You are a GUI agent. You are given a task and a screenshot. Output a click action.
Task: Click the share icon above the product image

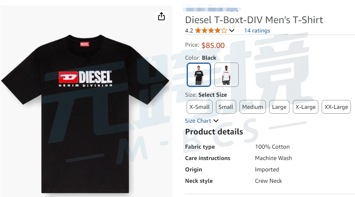(161, 16)
